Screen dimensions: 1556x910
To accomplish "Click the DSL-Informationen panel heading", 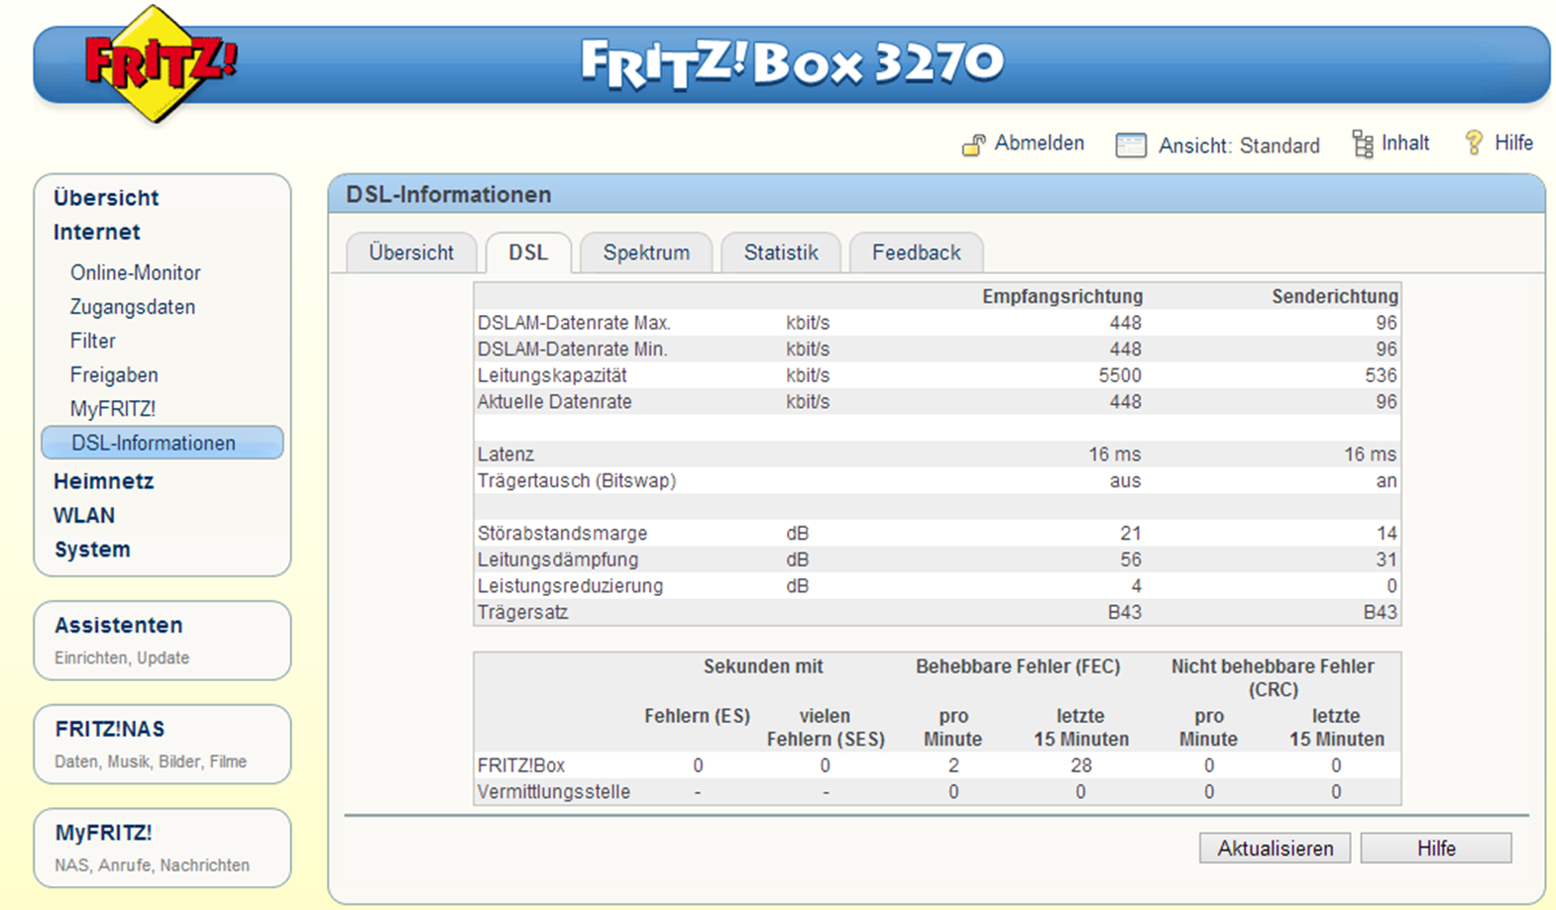I will coord(449,194).
